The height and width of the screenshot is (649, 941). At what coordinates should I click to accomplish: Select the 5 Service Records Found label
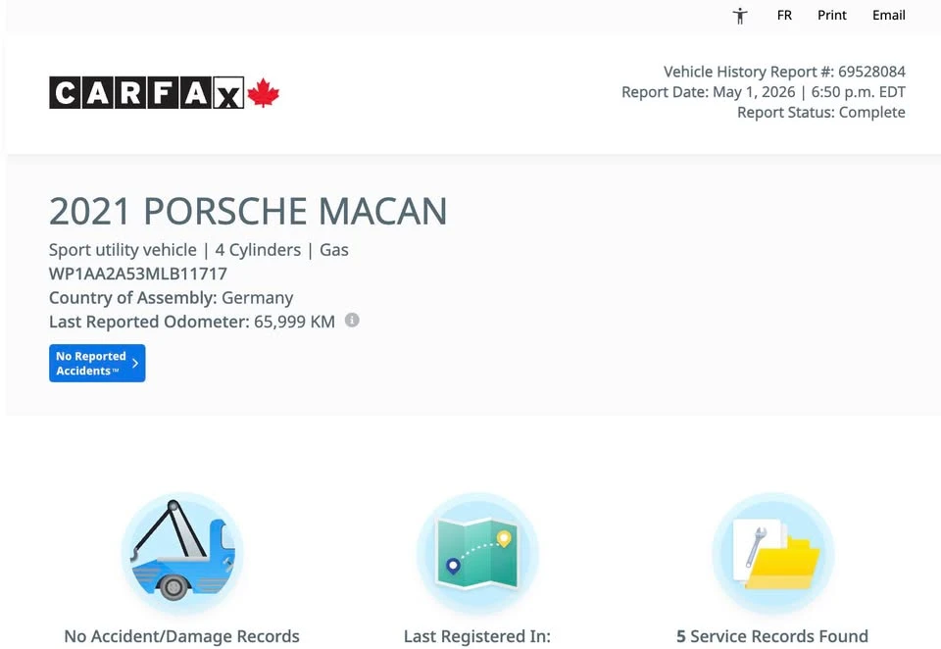coord(772,636)
